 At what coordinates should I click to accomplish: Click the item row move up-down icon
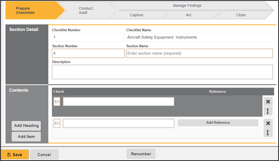click(268, 133)
